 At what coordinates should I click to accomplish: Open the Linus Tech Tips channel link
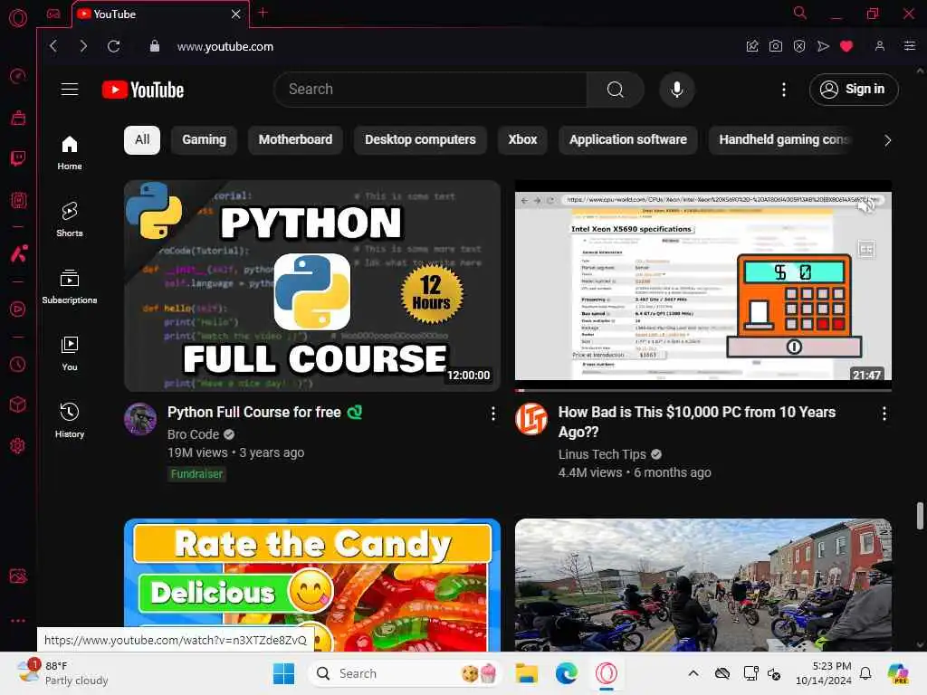point(602,454)
